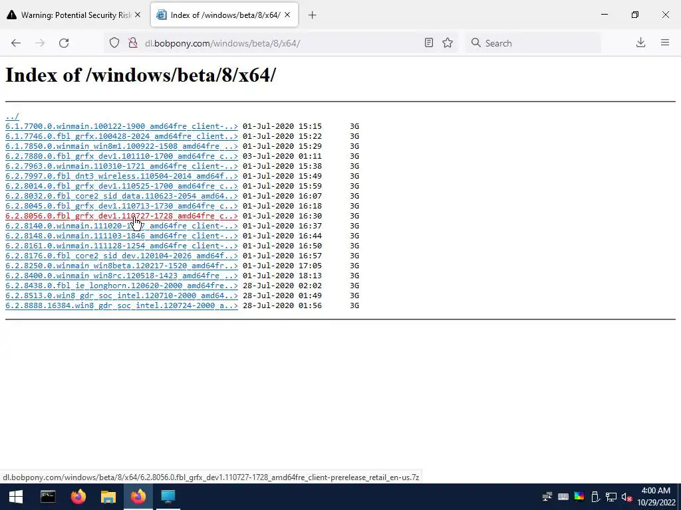Select the Index of /windows/beta/8/x64/ tab

225,15
